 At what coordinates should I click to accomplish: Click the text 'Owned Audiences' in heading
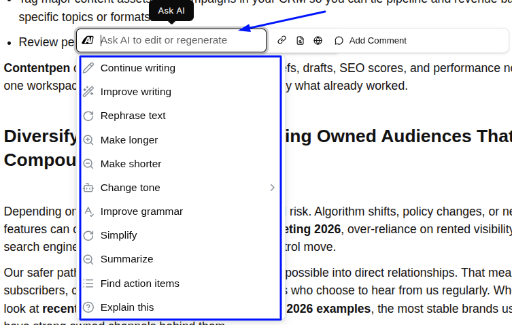394,136
